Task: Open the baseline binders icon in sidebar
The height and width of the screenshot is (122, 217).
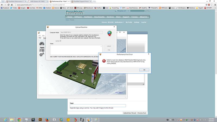Action: point(42,49)
